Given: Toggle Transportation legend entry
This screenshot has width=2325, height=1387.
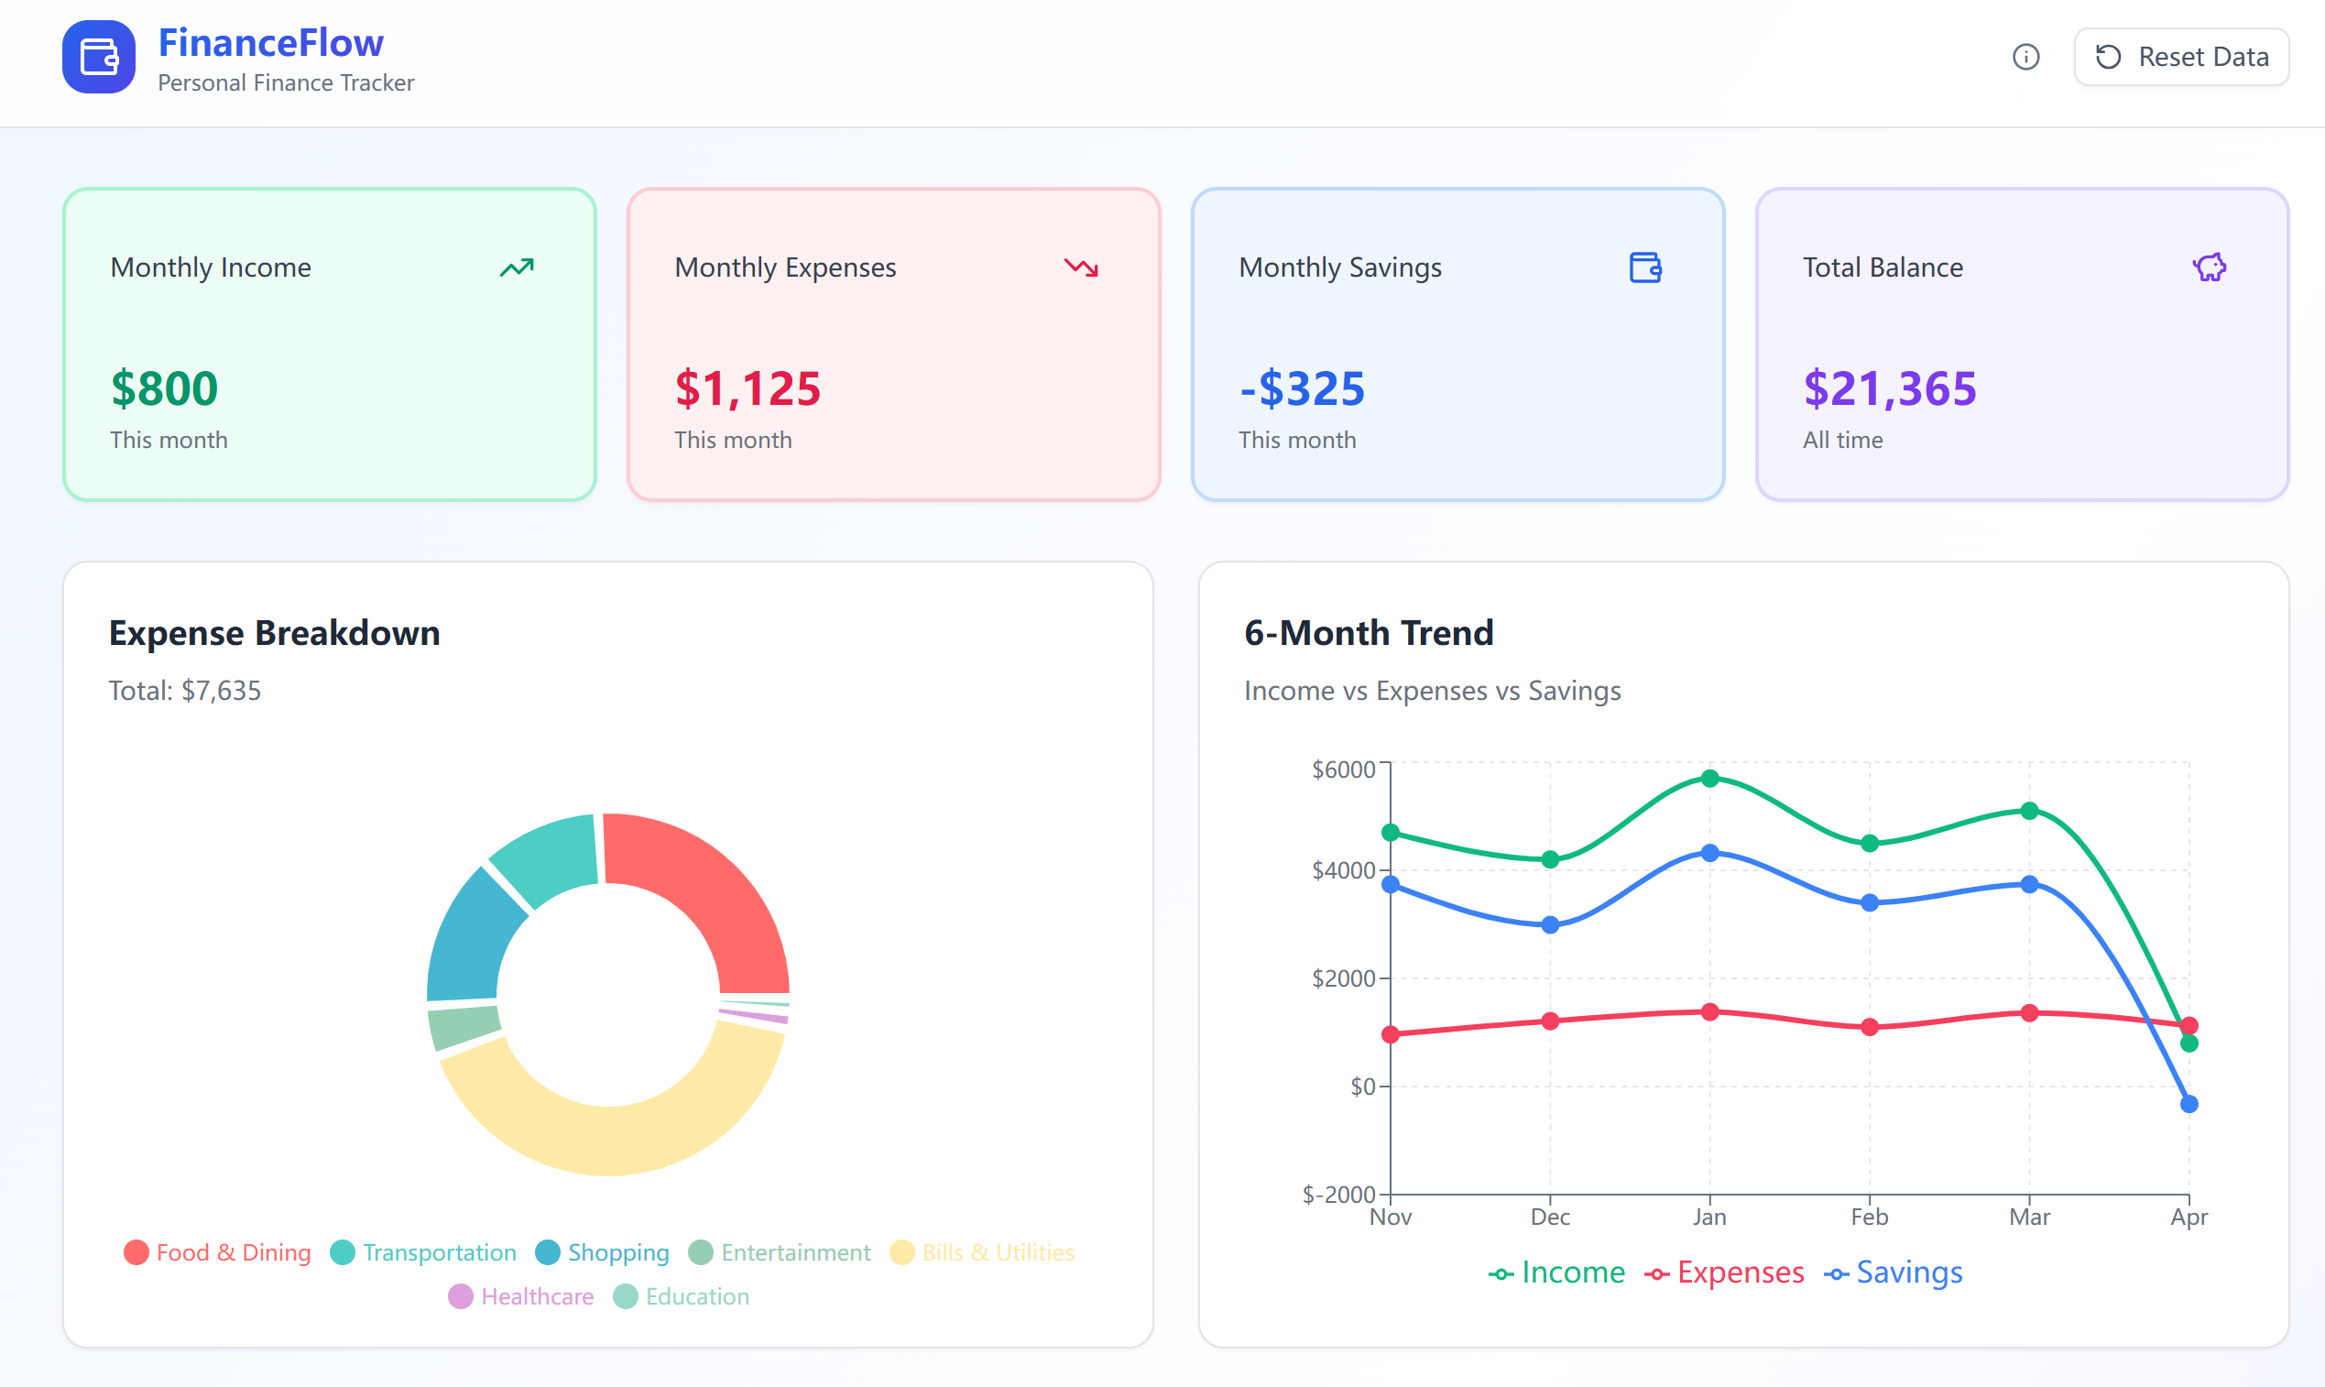Looking at the screenshot, I should [423, 1252].
